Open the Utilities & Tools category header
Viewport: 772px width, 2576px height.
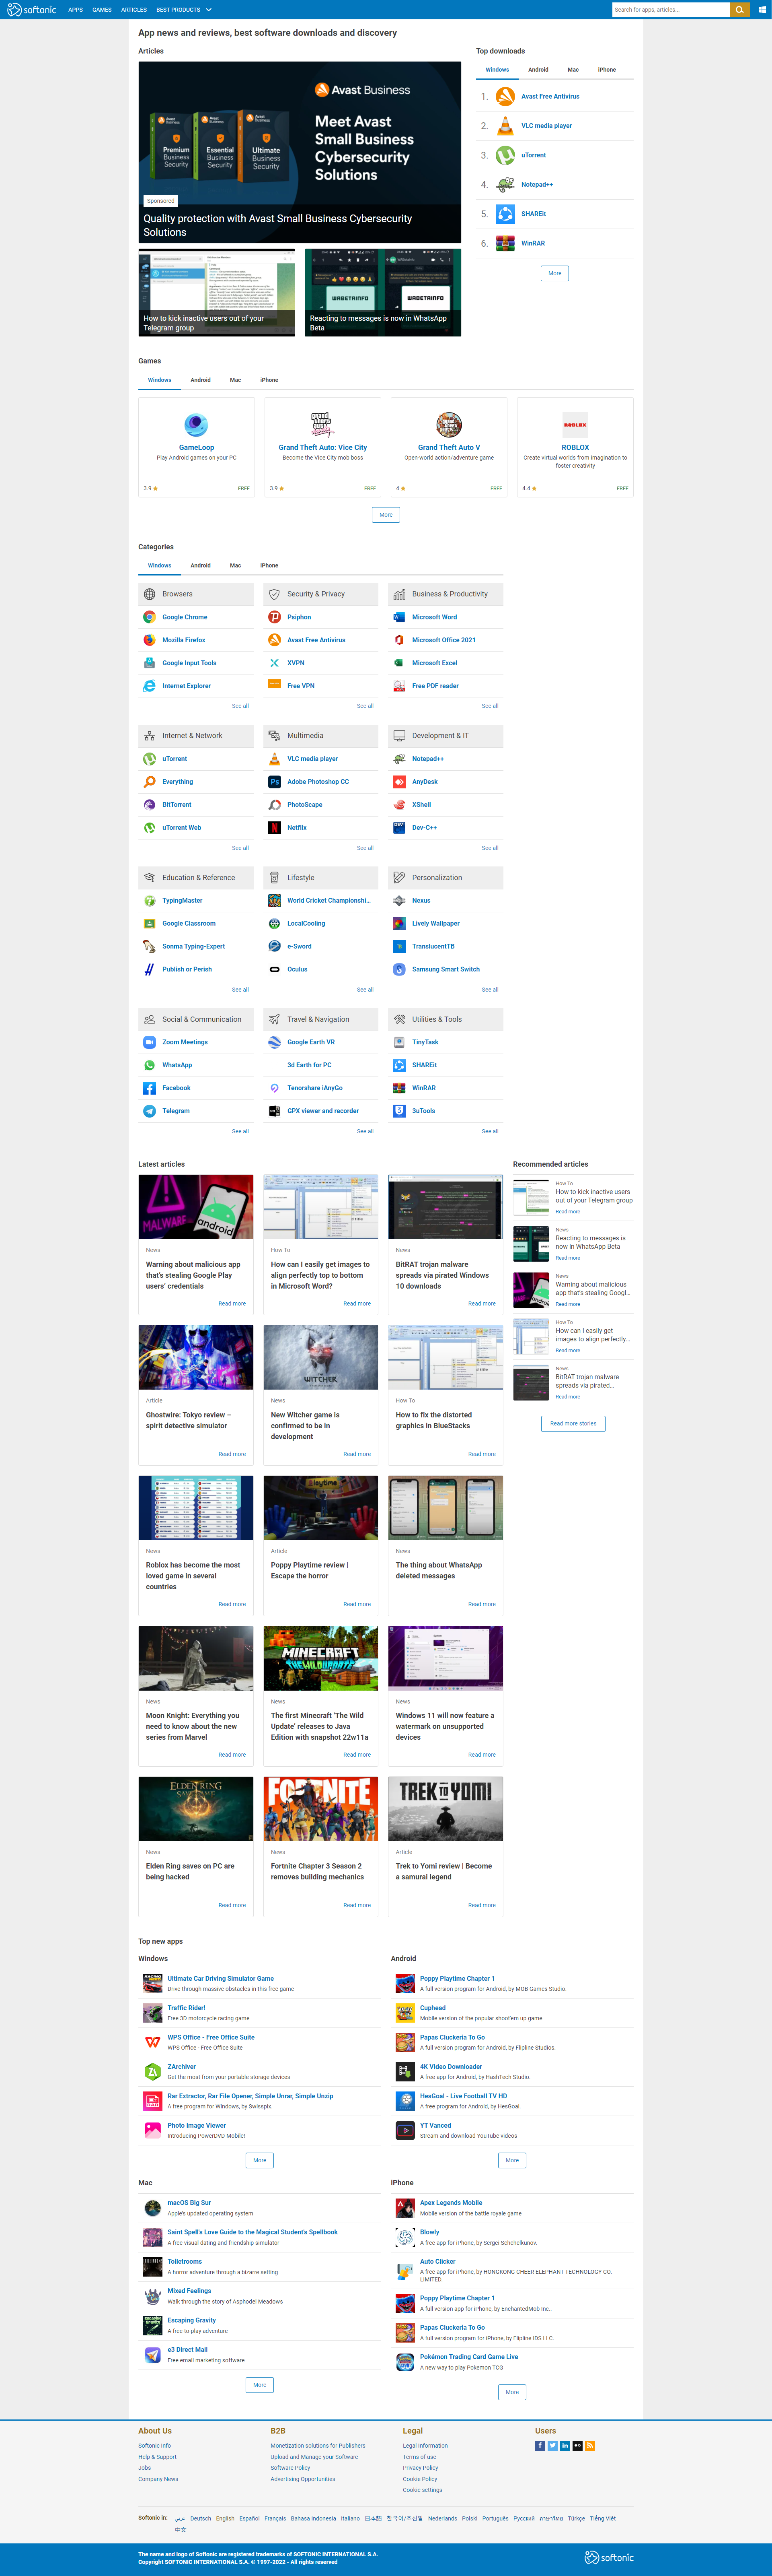click(446, 1019)
